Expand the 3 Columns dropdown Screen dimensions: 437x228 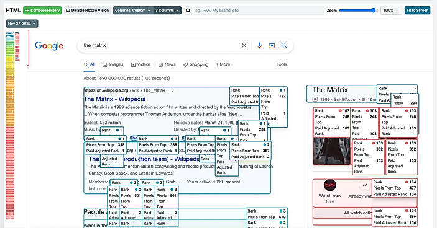coord(167,11)
